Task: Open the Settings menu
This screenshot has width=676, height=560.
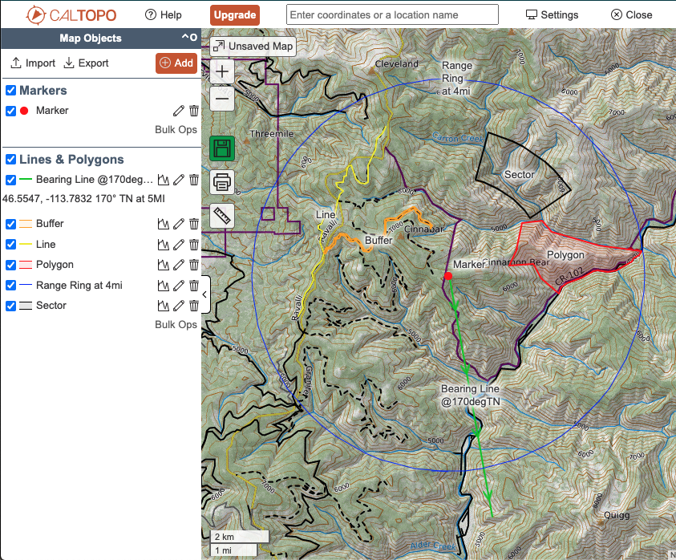Action: point(552,14)
